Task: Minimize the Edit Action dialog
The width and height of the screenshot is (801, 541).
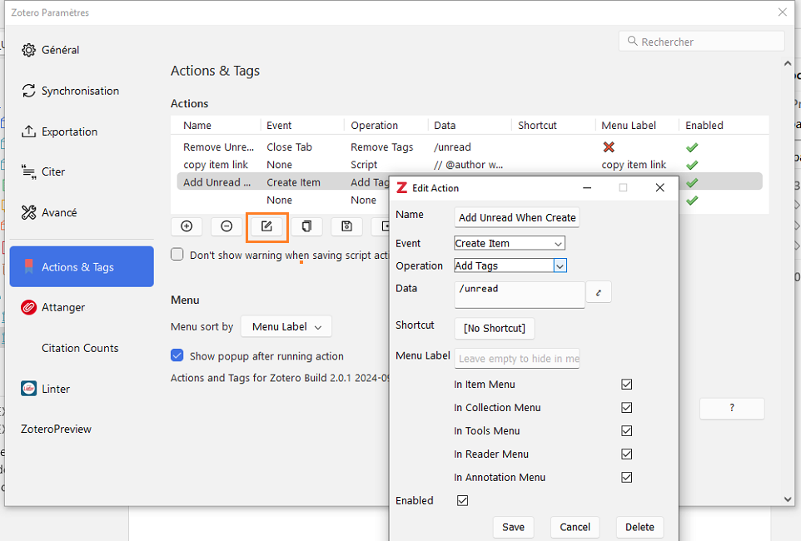Action: [587, 188]
